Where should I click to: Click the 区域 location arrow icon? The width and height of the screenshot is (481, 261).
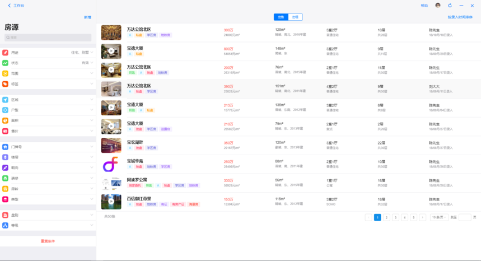click(5, 100)
